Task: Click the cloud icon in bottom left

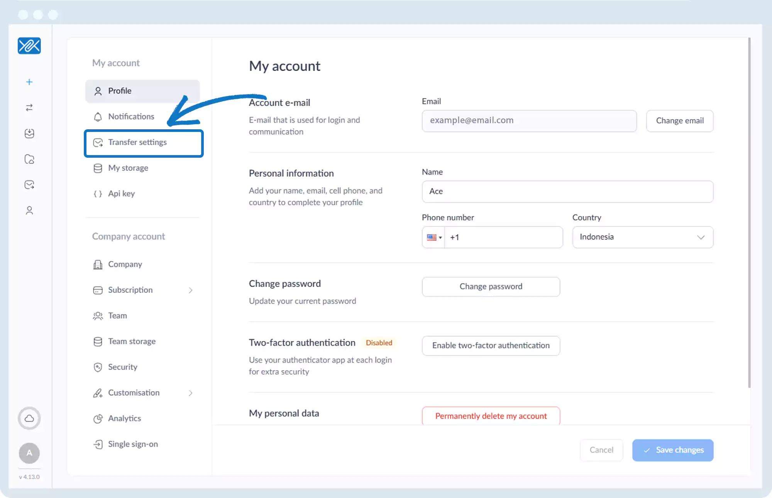Action: [x=29, y=418]
